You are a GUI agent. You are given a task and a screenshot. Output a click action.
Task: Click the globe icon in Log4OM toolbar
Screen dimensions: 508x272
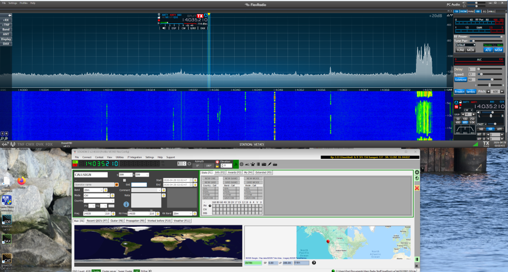[x=241, y=164]
